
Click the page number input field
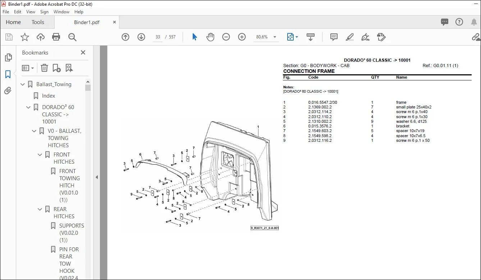[x=158, y=37]
